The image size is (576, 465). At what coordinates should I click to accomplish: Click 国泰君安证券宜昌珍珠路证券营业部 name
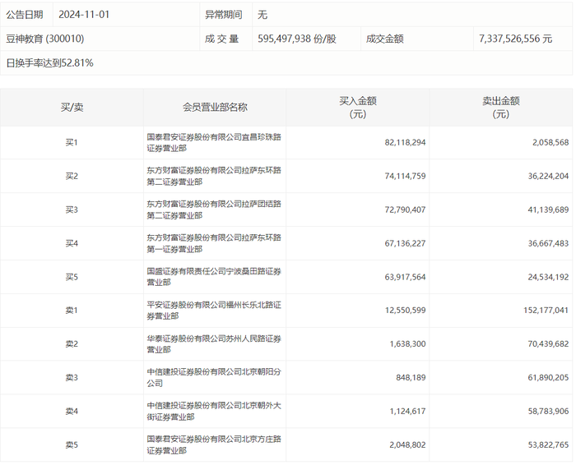coord(214,143)
